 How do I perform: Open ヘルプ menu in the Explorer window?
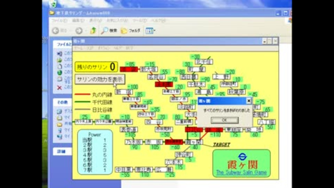[158, 21]
